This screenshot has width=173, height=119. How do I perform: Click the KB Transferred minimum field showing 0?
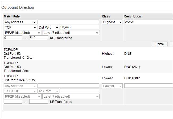point(13,38)
